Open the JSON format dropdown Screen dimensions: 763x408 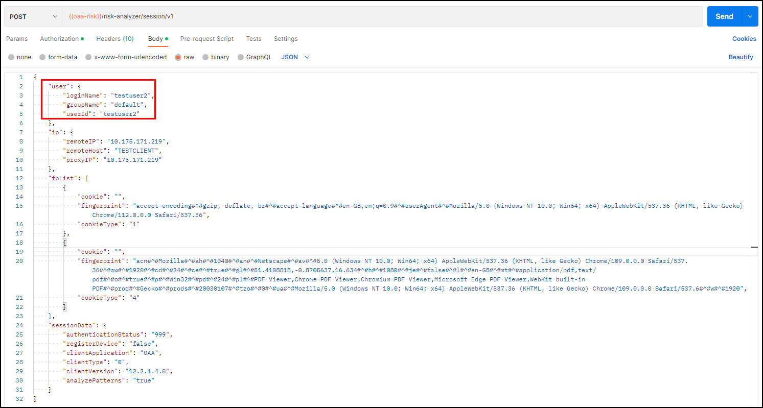[295, 57]
